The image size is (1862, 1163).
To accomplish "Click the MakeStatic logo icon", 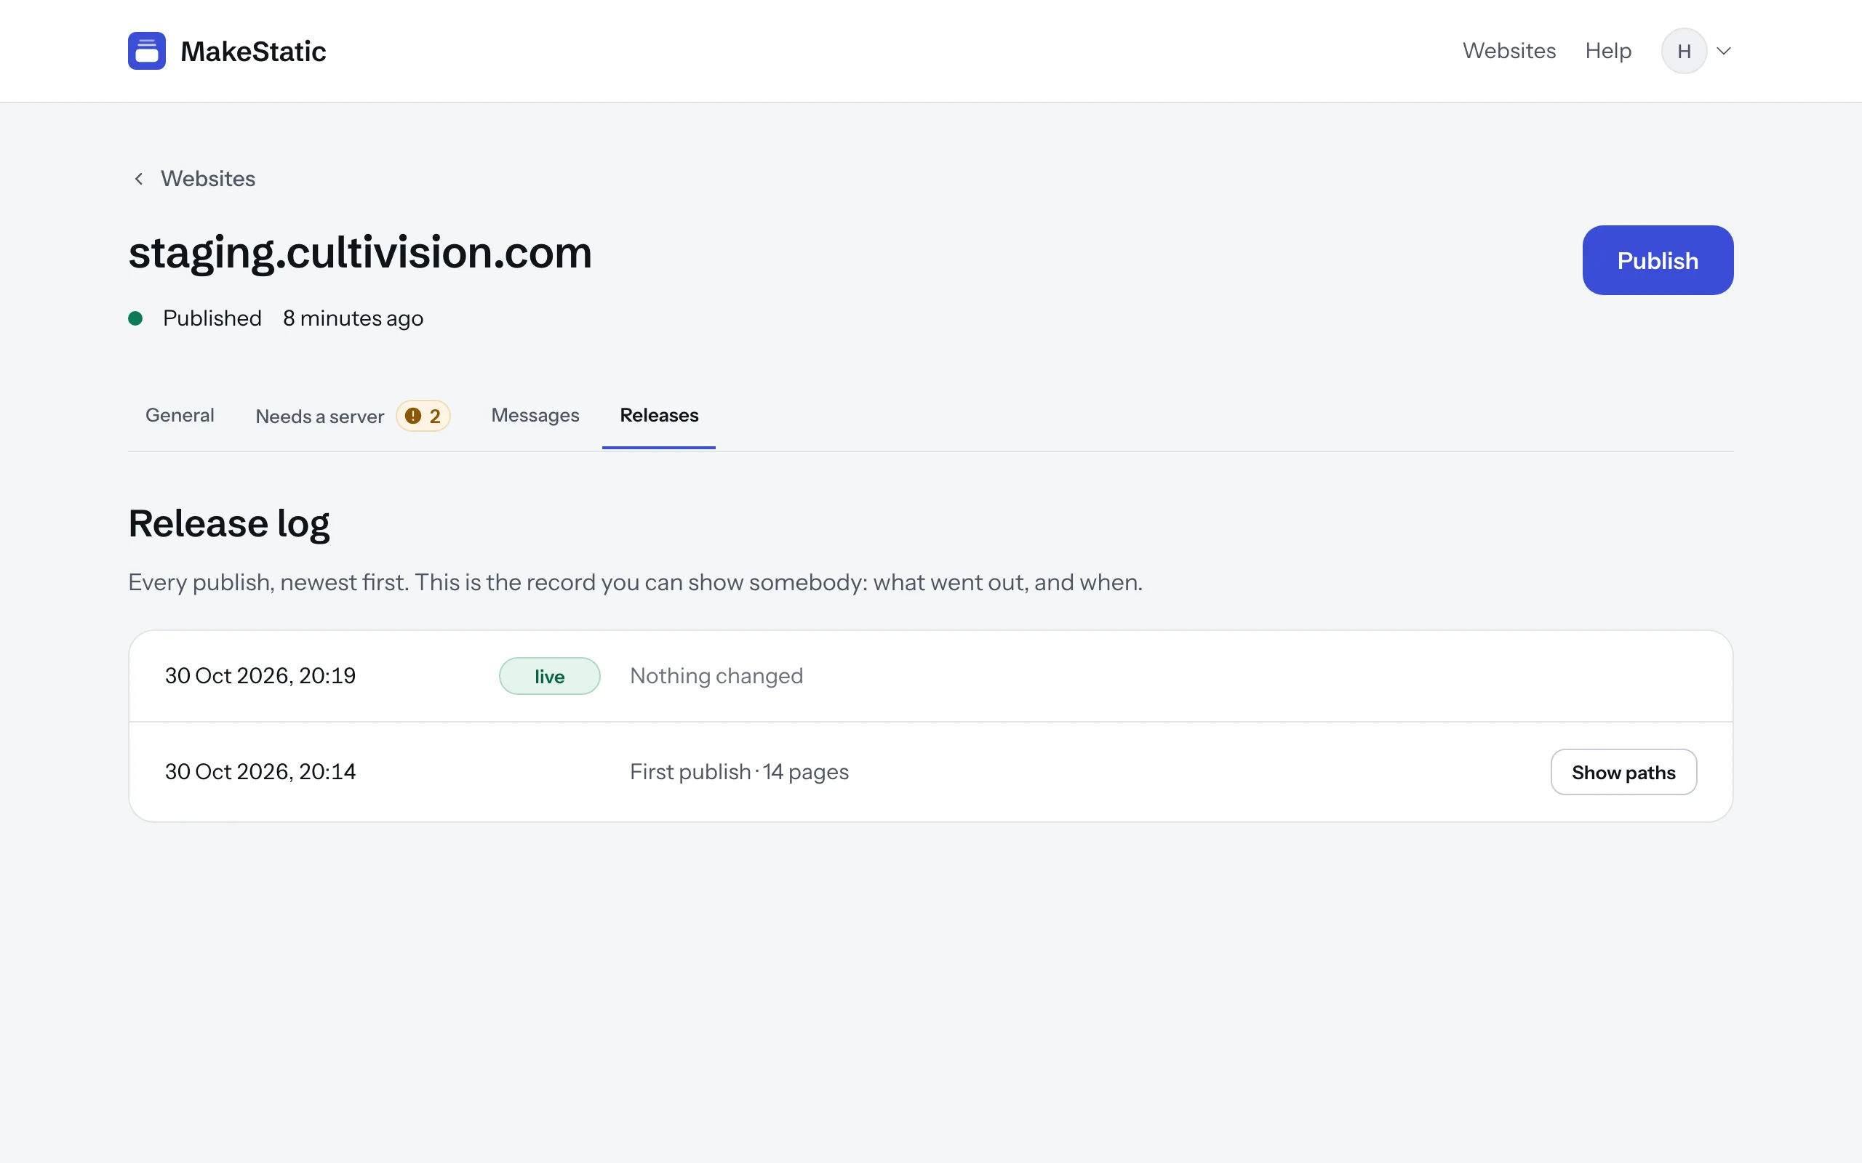I will pos(146,51).
